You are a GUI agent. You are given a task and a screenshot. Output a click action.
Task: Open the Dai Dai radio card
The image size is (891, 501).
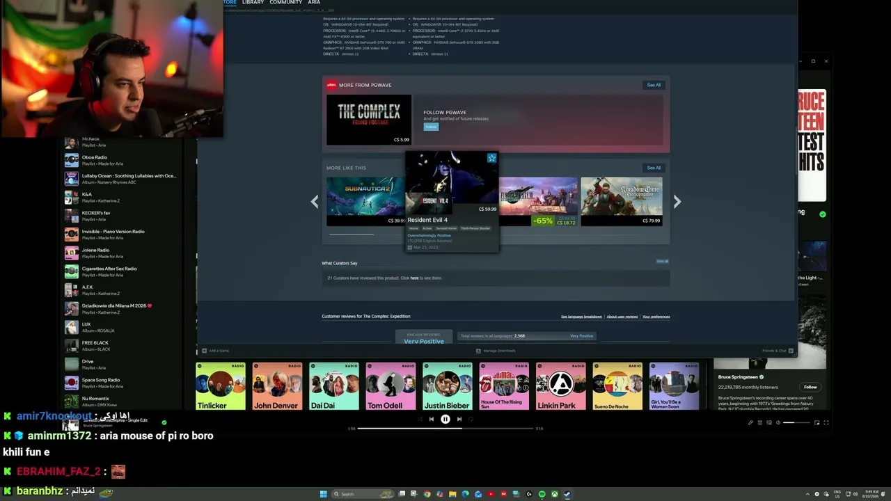334,386
